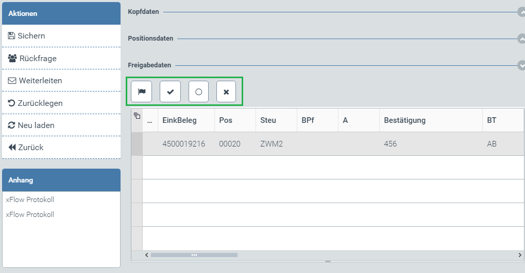
Task: Click the scrollbar right arrow
Action: click(520, 255)
